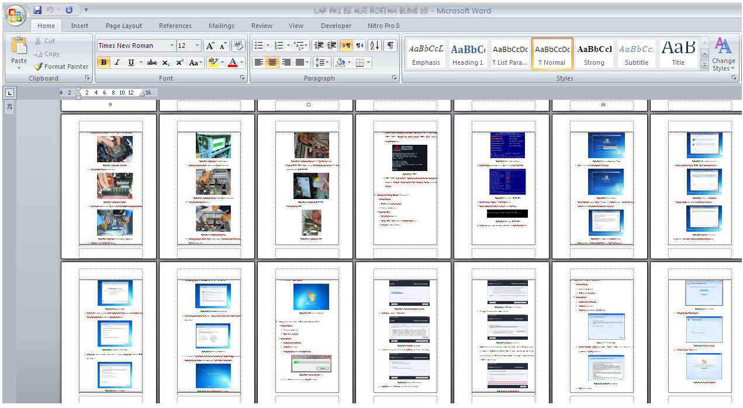
Task: Open the borders dropdown arrow
Action: (368, 62)
